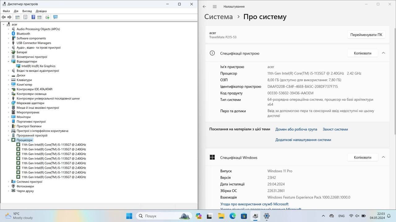The height and width of the screenshot is (222, 396).
Task: Click the battery icon next to Батареї
Action: tap(13, 52)
